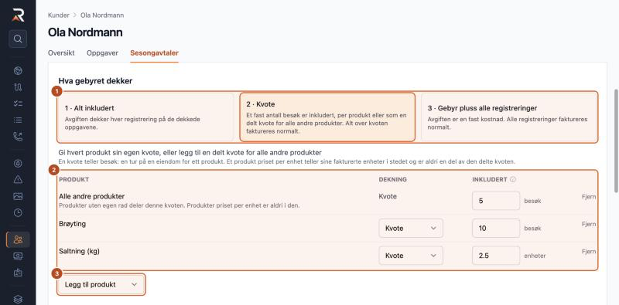Switch to the Sesongavtaler tab

point(154,53)
